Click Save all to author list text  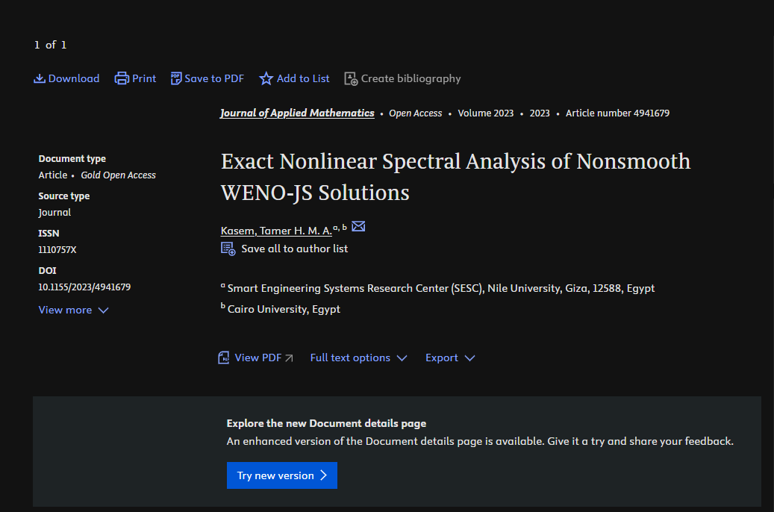point(295,249)
